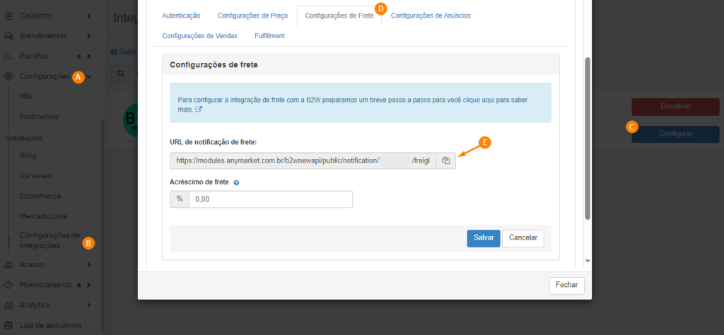Open MIA in the sidebar
This screenshot has width=724, height=335.
click(26, 96)
